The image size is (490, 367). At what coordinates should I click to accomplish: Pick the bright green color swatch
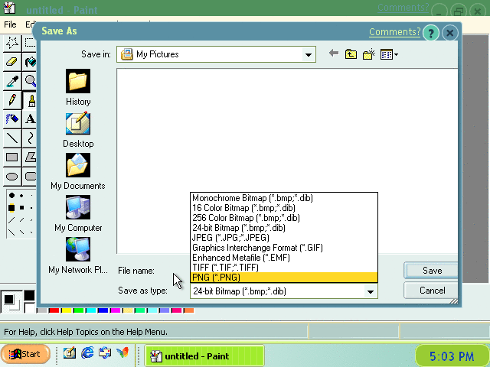point(78,310)
